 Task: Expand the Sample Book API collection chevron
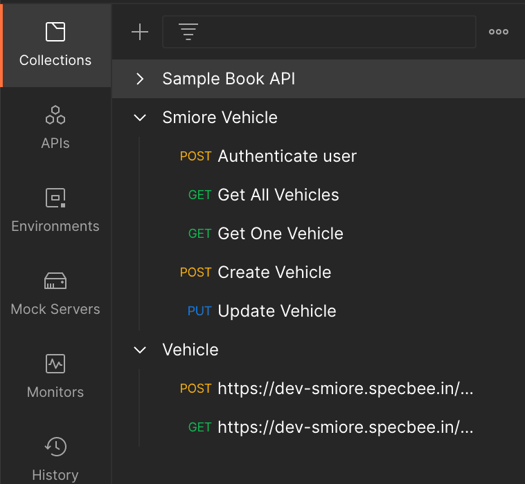click(140, 79)
